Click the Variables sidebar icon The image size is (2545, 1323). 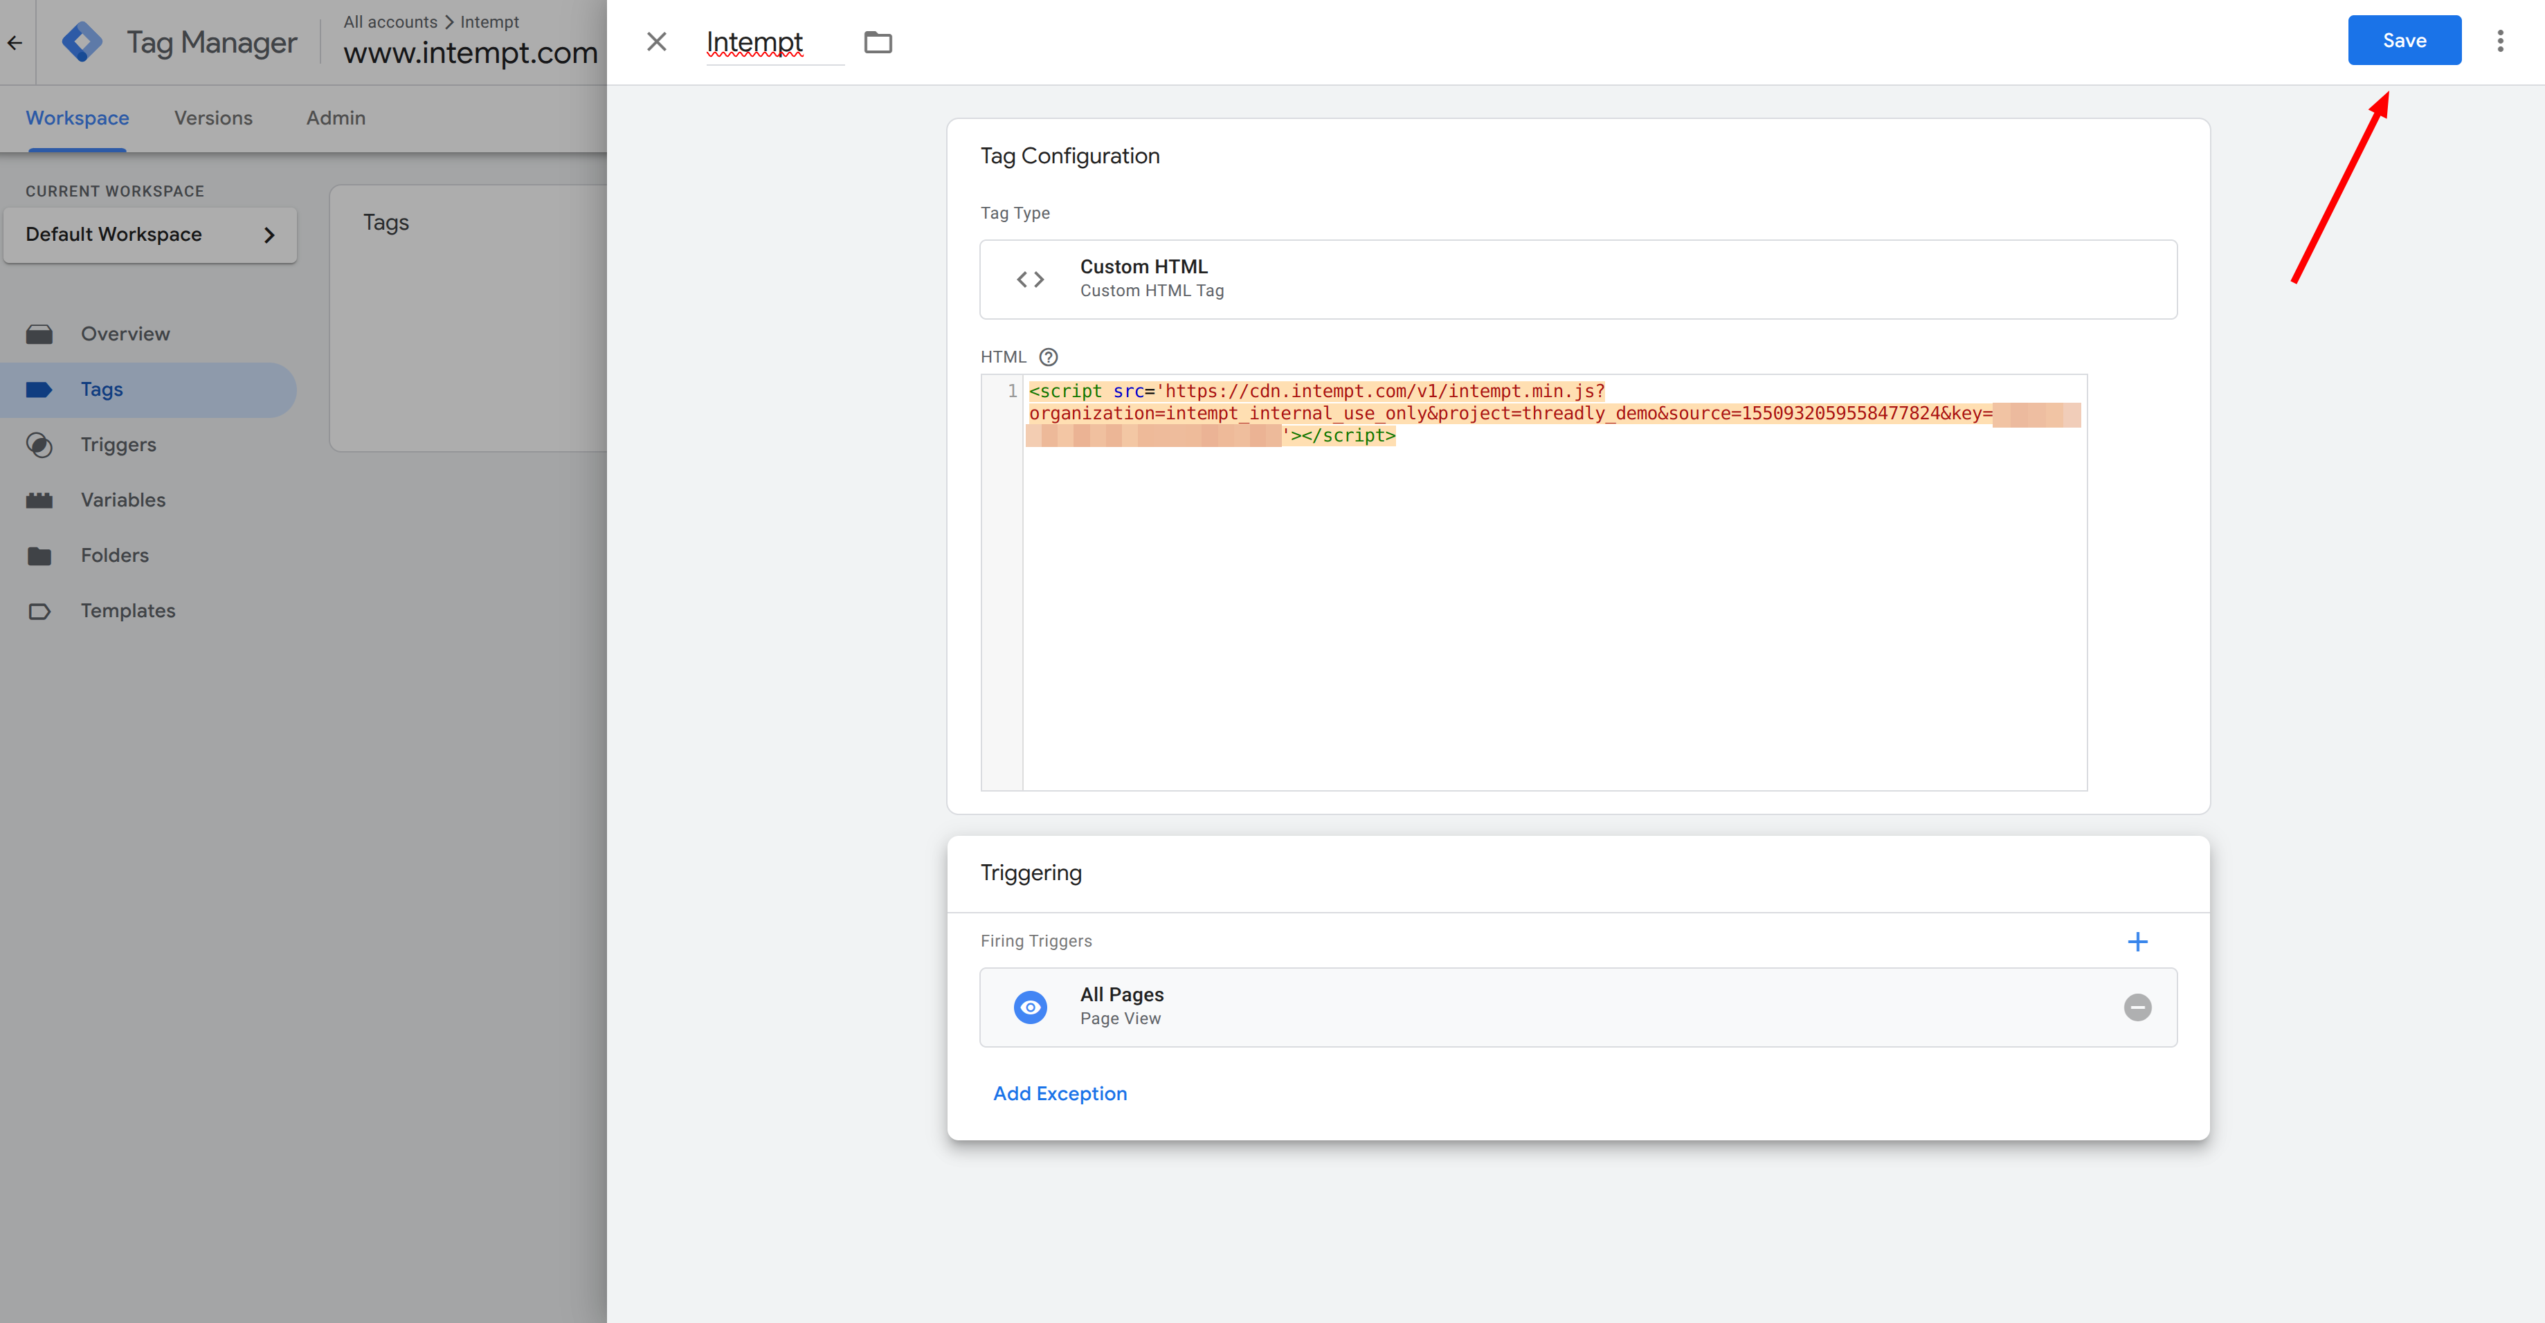[x=39, y=500]
